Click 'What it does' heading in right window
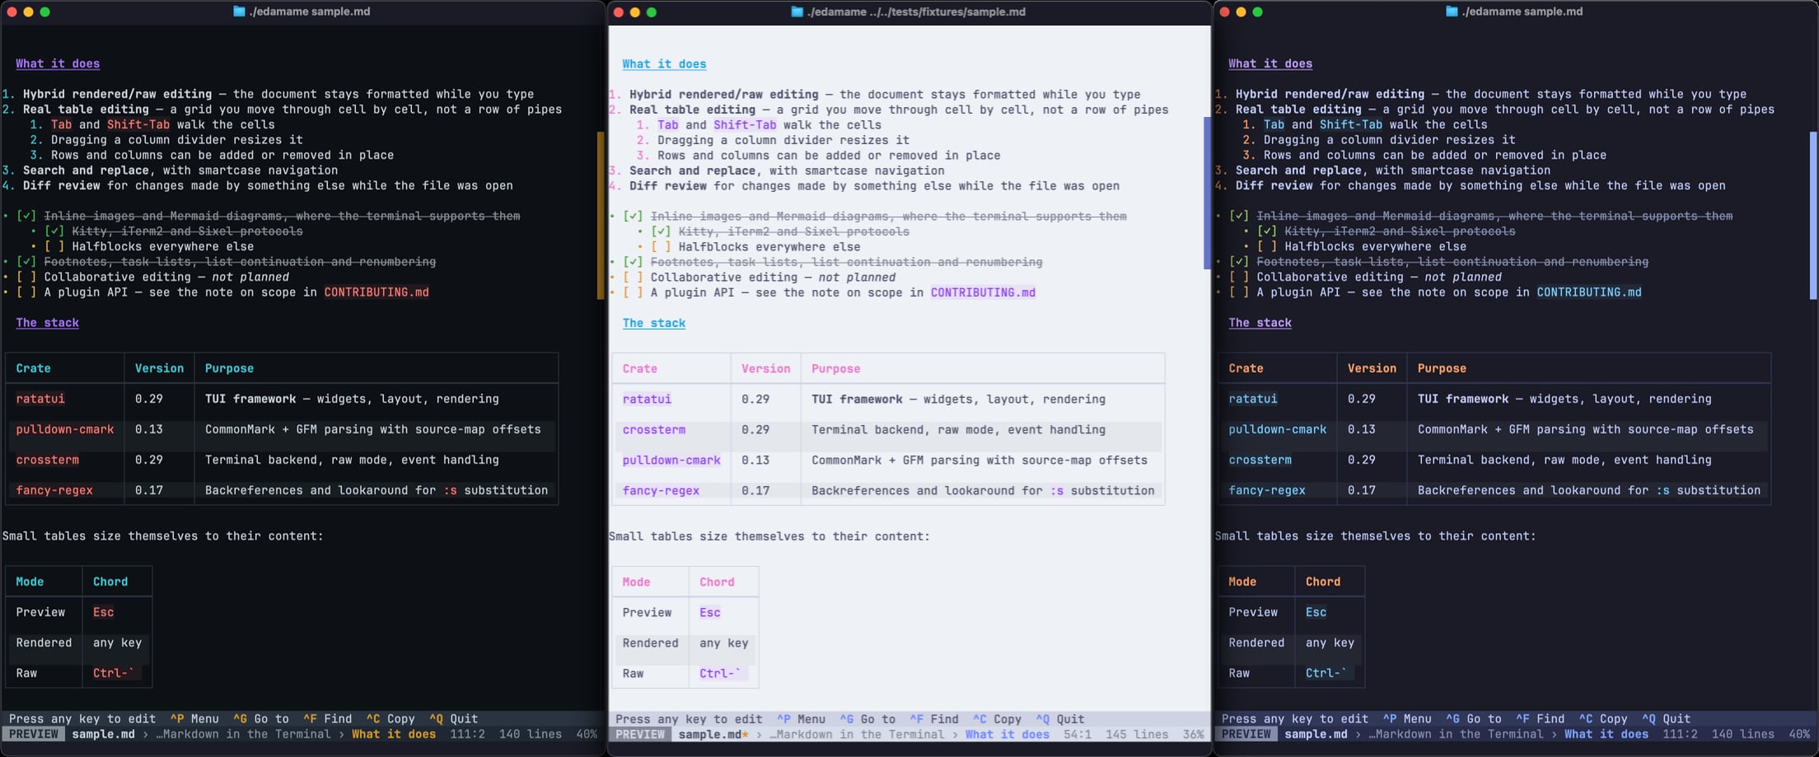1819x757 pixels. tap(1270, 63)
